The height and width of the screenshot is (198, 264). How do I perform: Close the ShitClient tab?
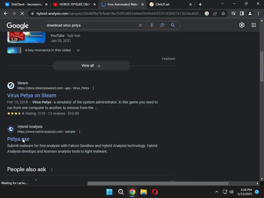(x=46, y=4)
